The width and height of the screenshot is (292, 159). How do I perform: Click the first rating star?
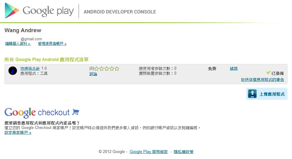click(x=97, y=69)
